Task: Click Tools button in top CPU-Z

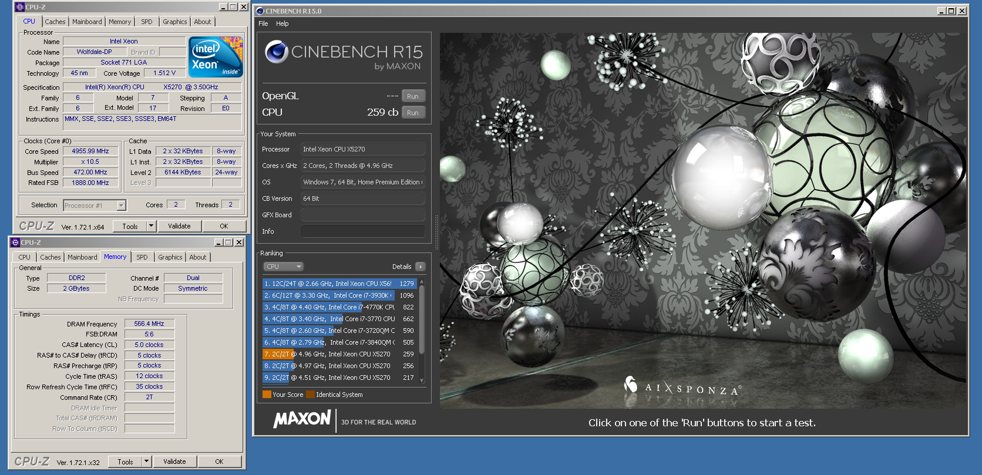Action: pyautogui.click(x=130, y=226)
